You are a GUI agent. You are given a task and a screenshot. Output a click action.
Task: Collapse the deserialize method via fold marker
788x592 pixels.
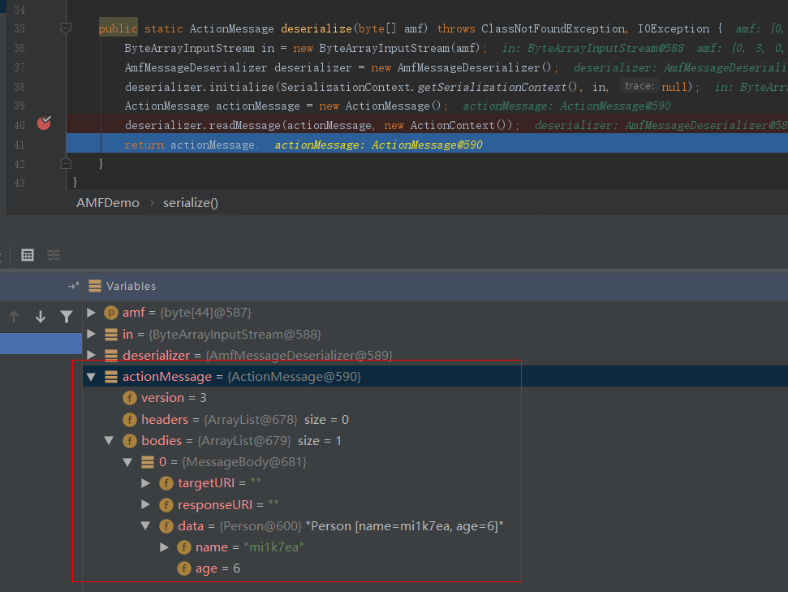pyautogui.click(x=66, y=28)
